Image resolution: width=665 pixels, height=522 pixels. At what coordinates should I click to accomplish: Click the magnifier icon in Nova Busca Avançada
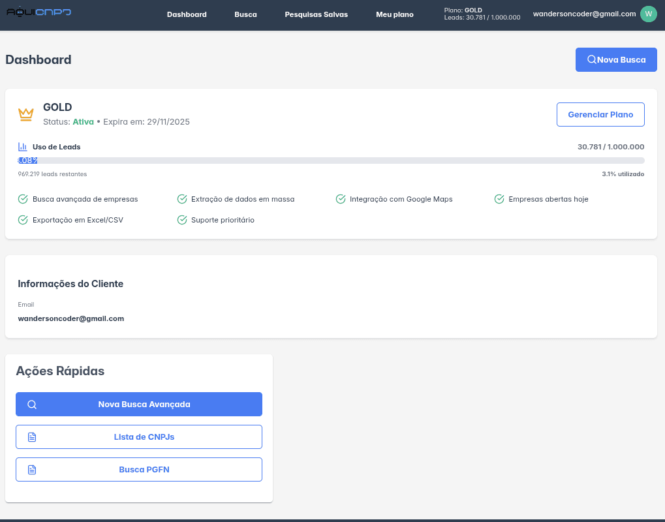[32, 405]
